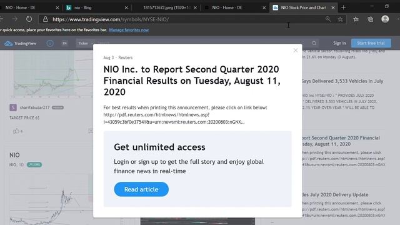Close the first NIO - Home - DE tab
Screen dimensions: 400x225
click(57, 7)
